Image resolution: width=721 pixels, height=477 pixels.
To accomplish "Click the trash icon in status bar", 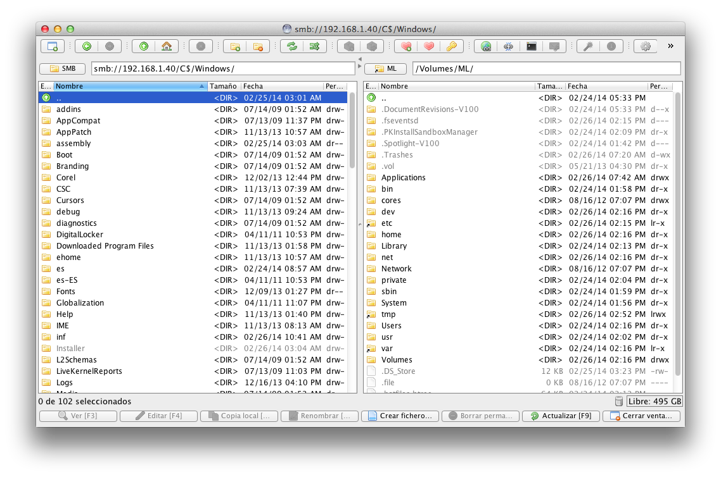I will click(619, 401).
